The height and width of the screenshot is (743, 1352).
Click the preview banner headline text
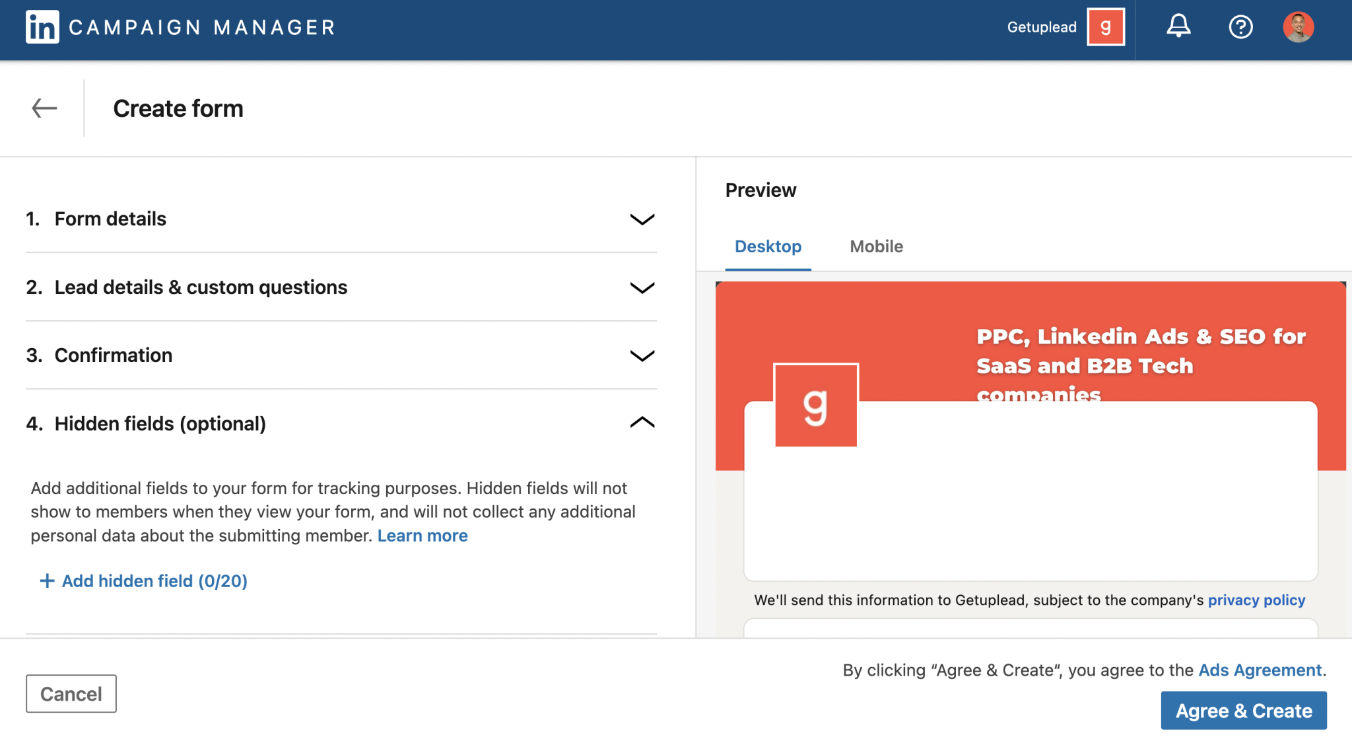tap(1141, 365)
